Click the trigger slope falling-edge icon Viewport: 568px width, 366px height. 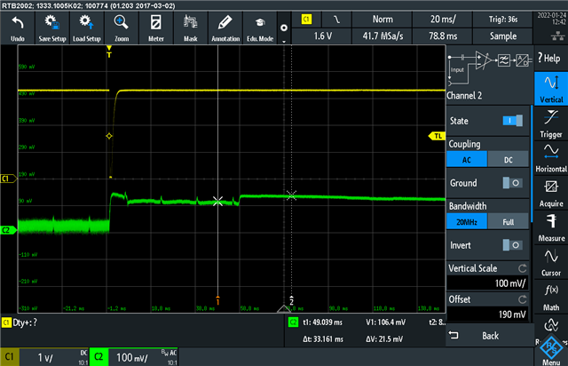click(336, 20)
